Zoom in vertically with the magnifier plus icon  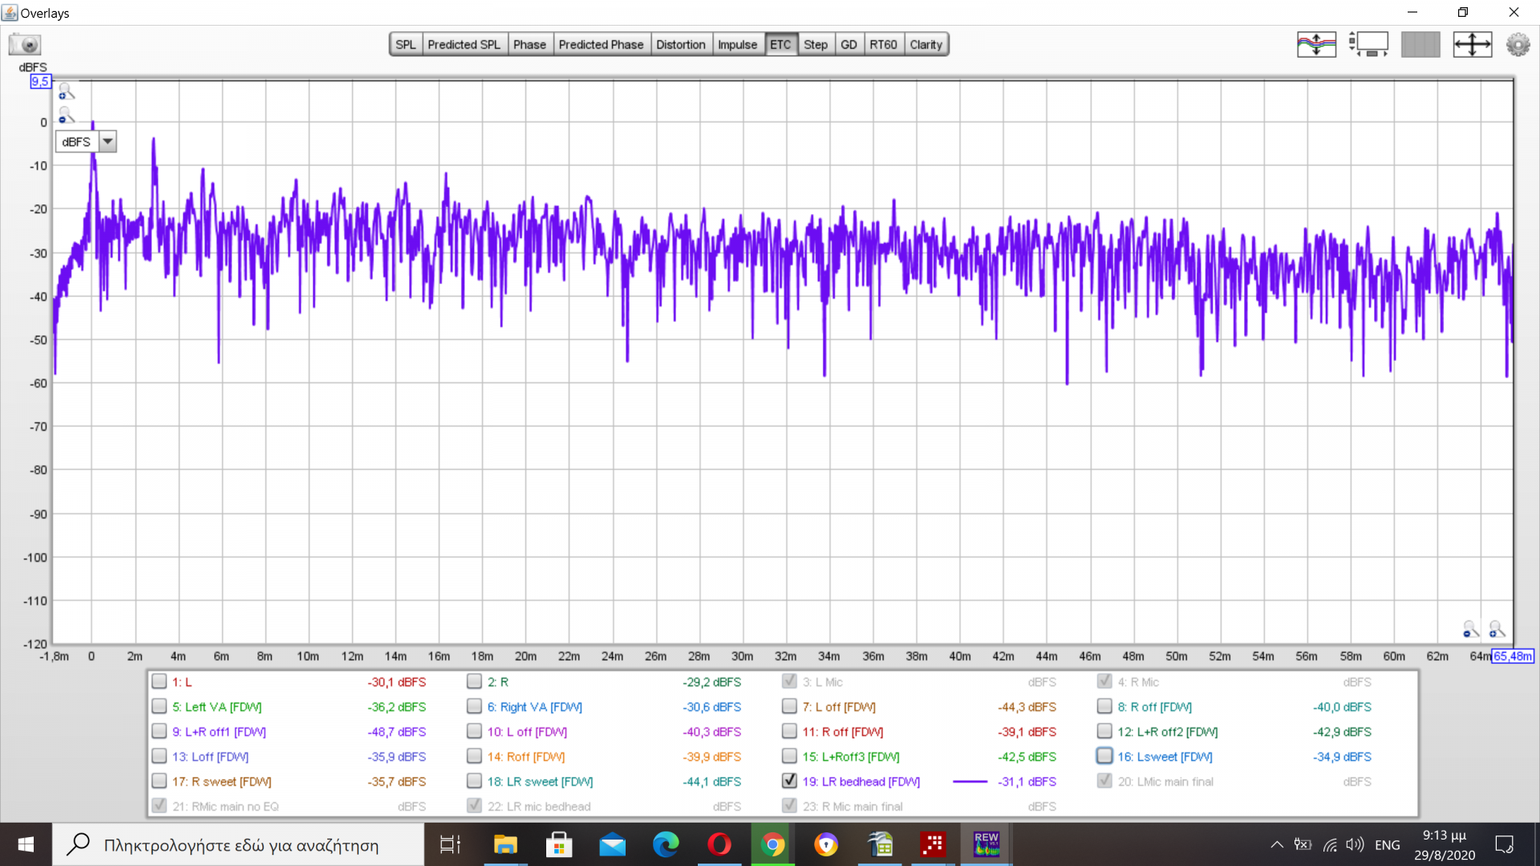67,91
